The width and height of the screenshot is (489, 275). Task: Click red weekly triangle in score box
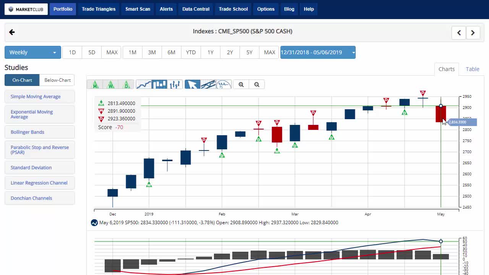coord(101,111)
